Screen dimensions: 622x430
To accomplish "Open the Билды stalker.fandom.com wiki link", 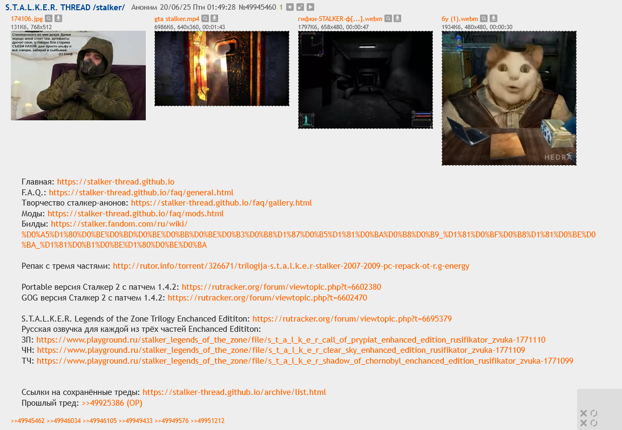I will tap(309, 235).
